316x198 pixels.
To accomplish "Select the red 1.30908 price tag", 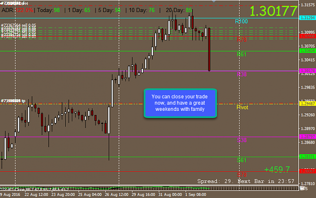I will pos(307,36).
